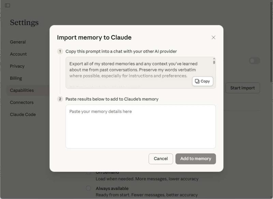Image resolution: width=273 pixels, height=199 pixels.
Task: Click the memory details paste field
Action: pyautogui.click(x=141, y=126)
